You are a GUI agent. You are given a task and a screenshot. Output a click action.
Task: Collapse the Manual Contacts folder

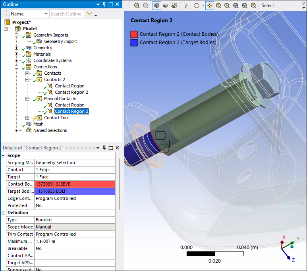coord(27,99)
